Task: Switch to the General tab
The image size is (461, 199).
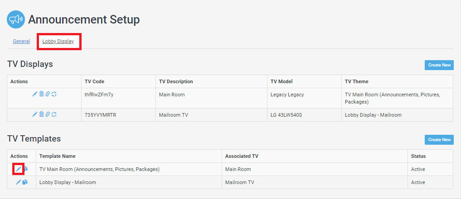Action: click(x=21, y=41)
